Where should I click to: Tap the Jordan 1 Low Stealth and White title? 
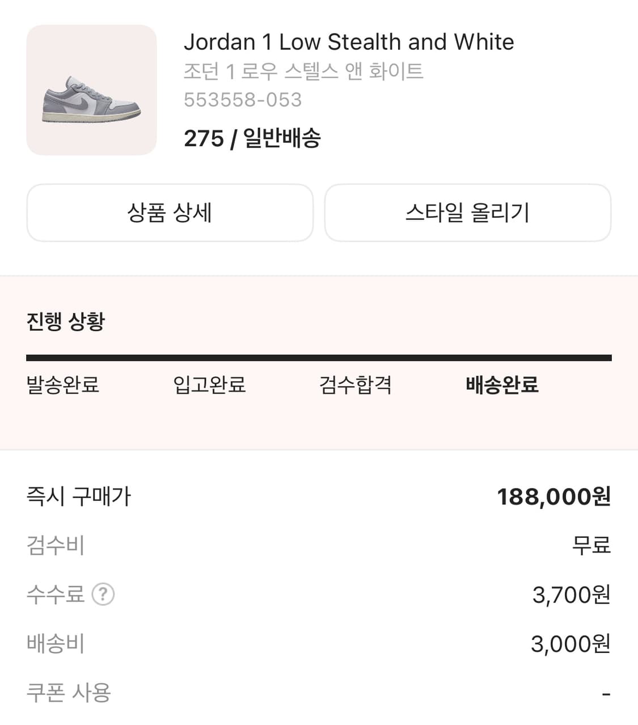click(x=349, y=42)
